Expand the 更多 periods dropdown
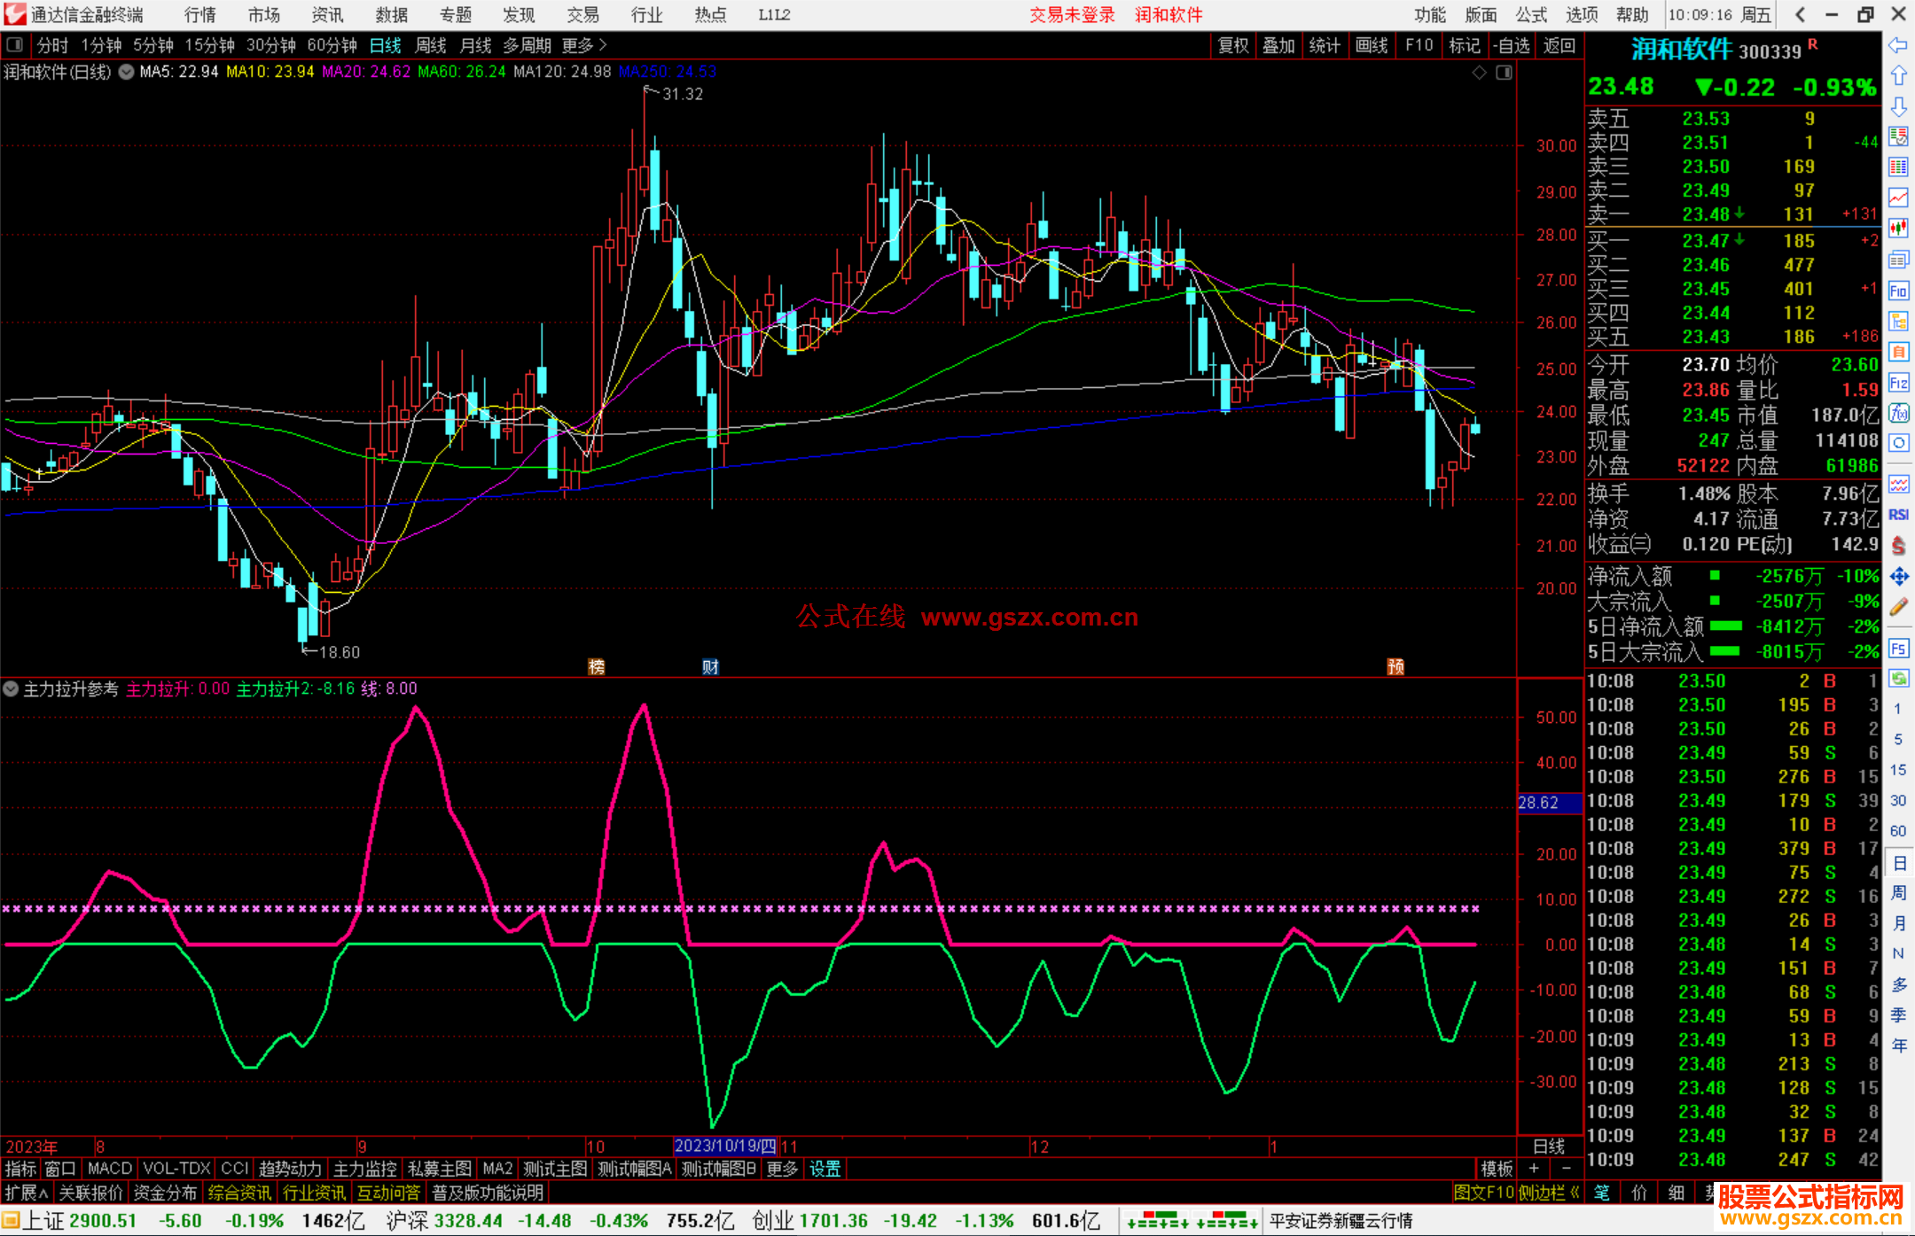The height and width of the screenshot is (1236, 1915). [584, 45]
